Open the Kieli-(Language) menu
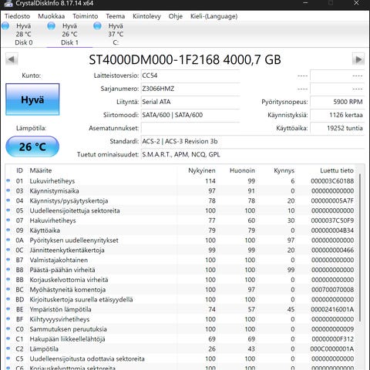Viewport: 370px width, 370px height. 214,16
